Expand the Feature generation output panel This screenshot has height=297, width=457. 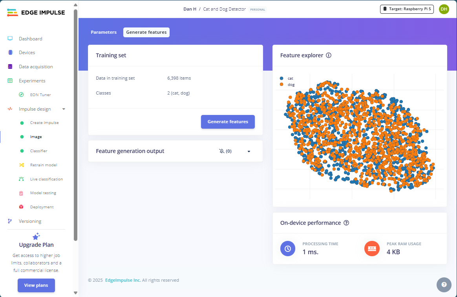point(249,151)
